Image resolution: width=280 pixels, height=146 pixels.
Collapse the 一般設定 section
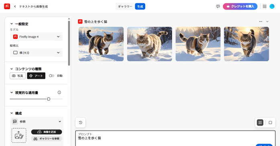pyautogui.click(x=12, y=24)
